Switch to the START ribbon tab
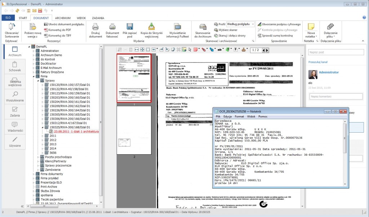Screen dimensions: 369x217 coord(23,18)
